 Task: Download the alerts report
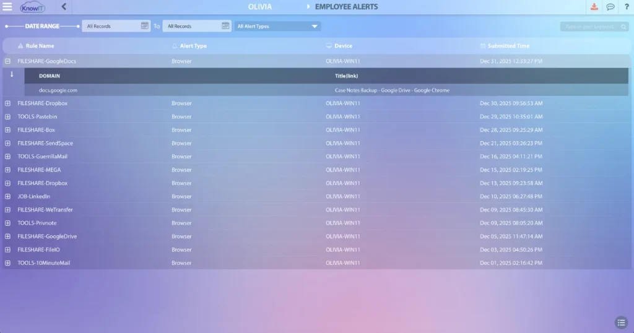[594, 7]
